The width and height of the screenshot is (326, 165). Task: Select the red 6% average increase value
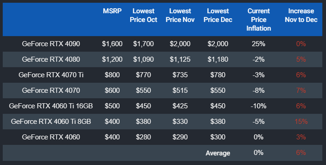tap(301, 153)
